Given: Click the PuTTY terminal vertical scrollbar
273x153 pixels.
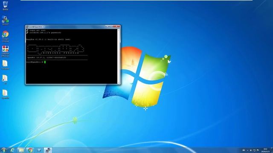Looking at the screenshot, I should pyautogui.click(x=119, y=57).
